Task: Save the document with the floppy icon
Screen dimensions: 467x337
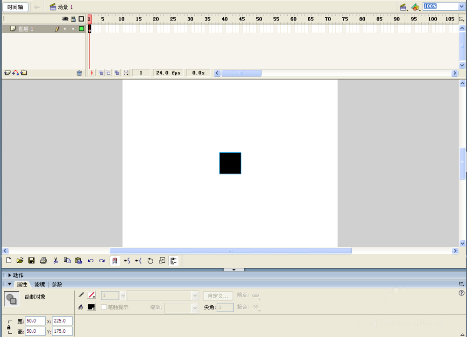Action: tap(31, 260)
